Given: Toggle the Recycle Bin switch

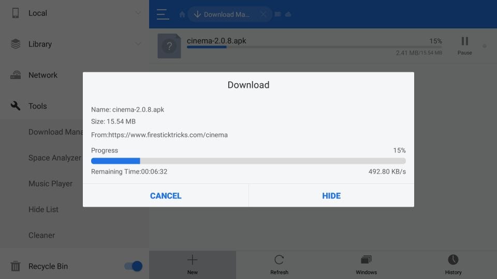Looking at the screenshot, I should [133, 266].
